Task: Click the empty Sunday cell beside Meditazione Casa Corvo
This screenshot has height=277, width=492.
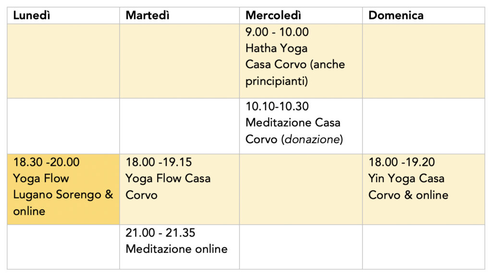Action: point(423,126)
